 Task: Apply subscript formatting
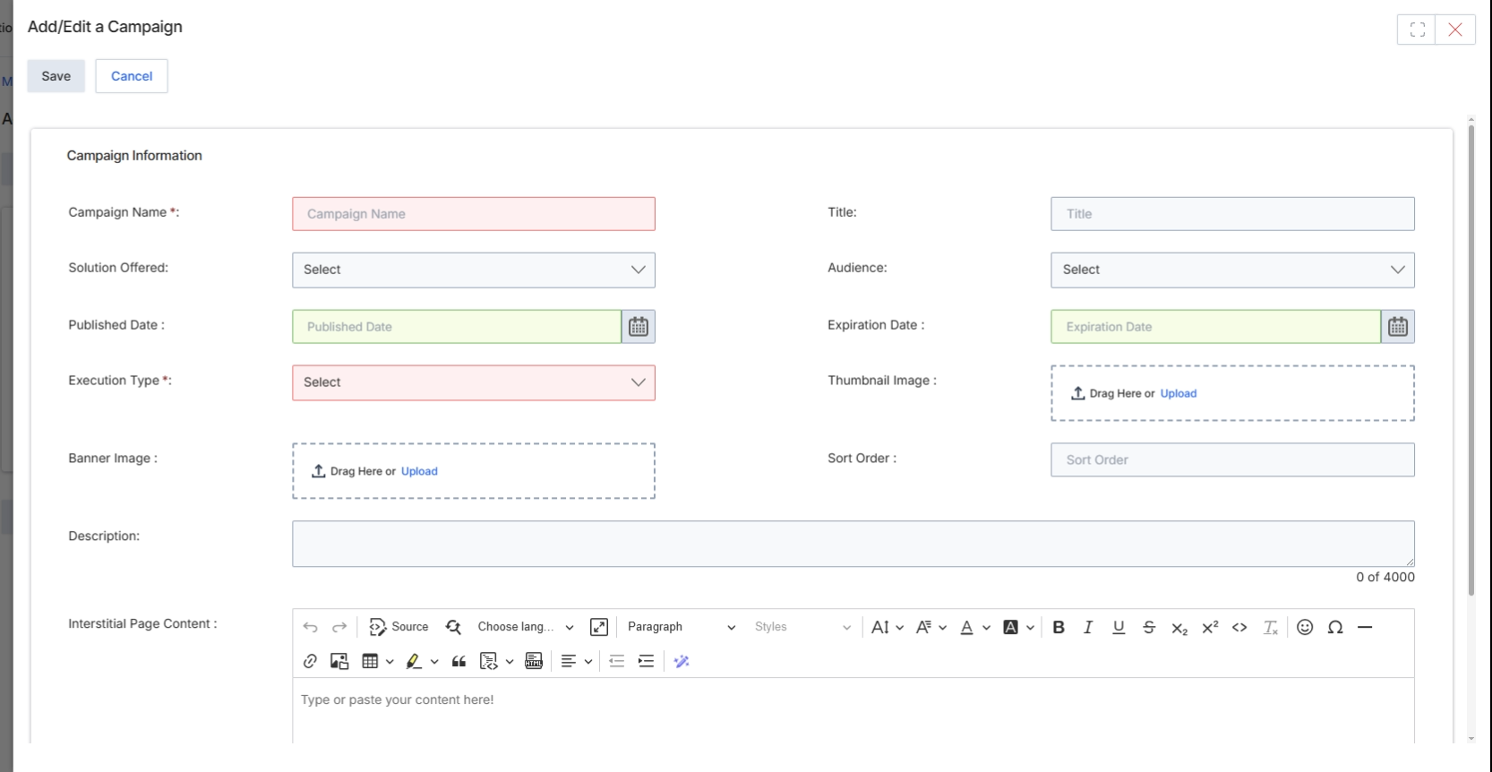1179,628
